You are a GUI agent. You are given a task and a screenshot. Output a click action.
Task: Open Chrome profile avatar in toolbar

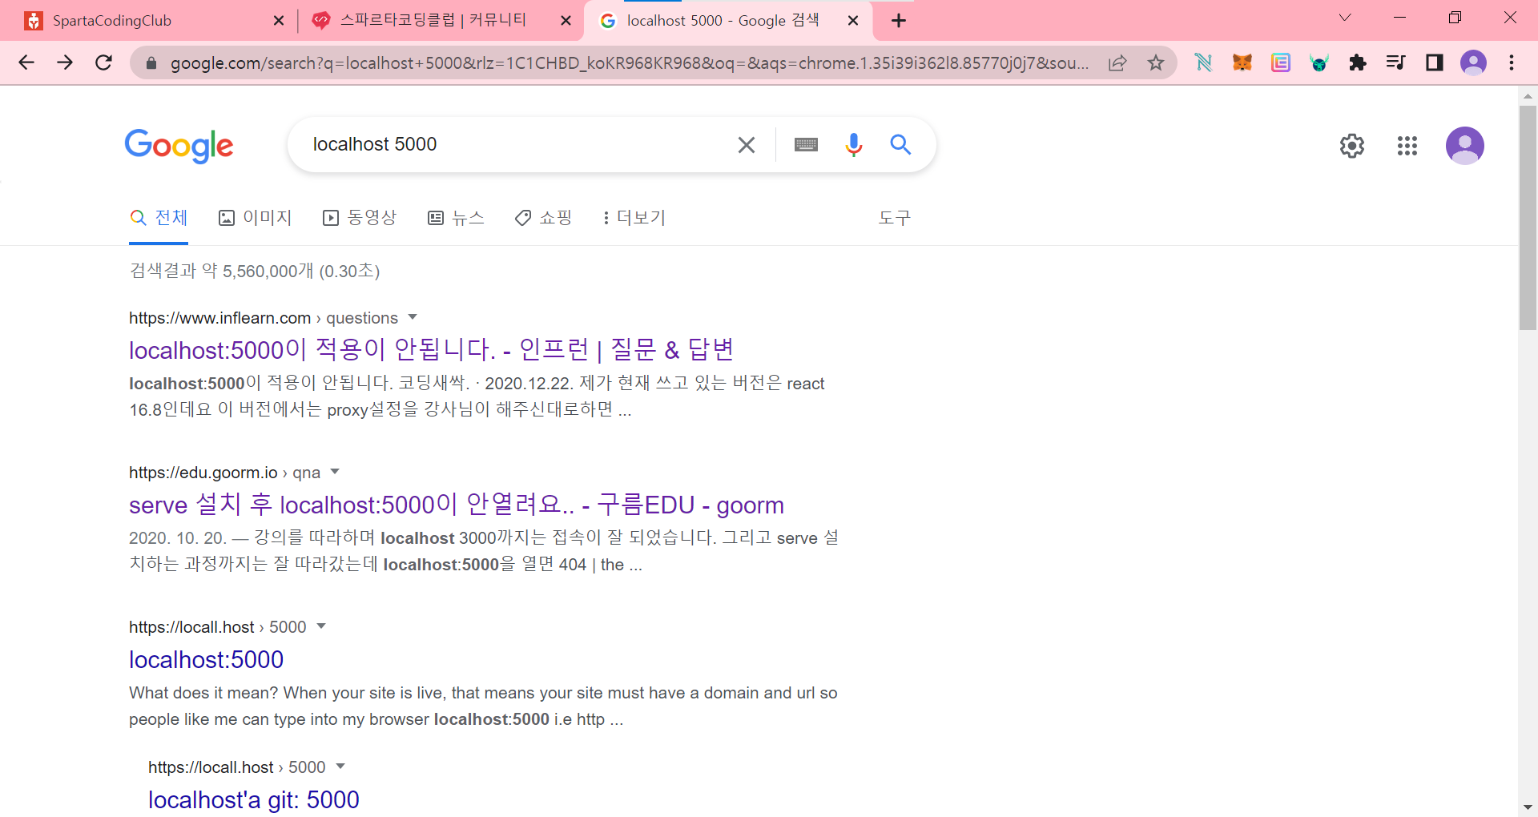click(1473, 62)
